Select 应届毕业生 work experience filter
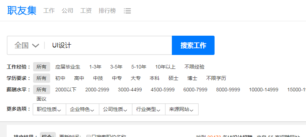 click(68, 67)
